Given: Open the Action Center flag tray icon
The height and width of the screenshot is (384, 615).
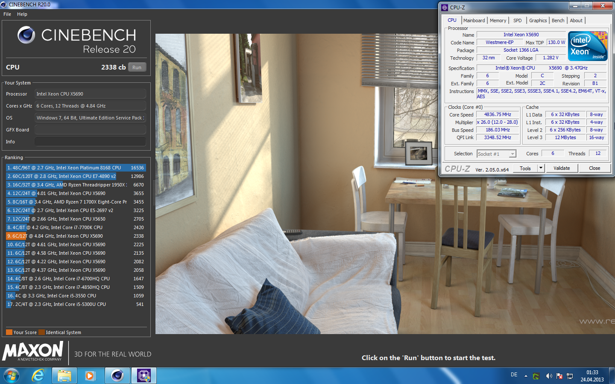Looking at the screenshot, I should (x=559, y=376).
